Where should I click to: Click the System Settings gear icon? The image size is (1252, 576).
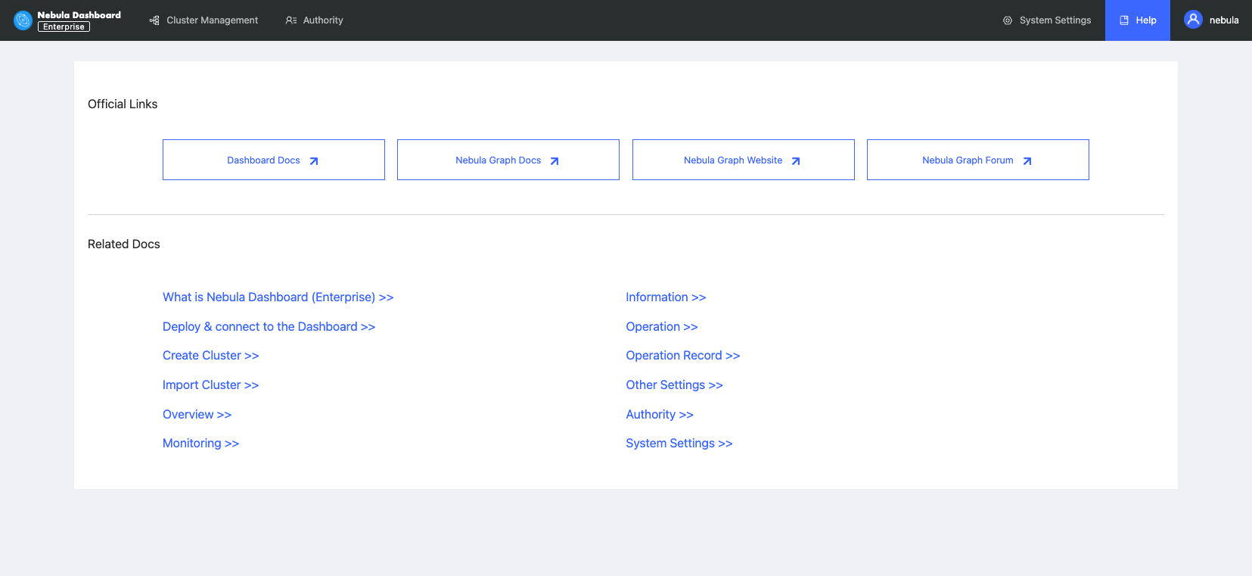click(1008, 20)
